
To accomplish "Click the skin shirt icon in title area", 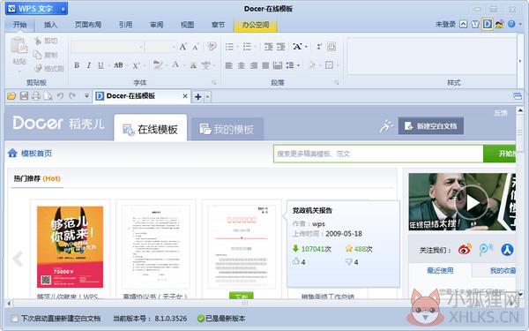I will (x=475, y=25).
